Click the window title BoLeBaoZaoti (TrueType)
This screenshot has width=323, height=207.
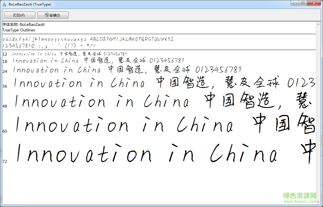click(x=30, y=4)
